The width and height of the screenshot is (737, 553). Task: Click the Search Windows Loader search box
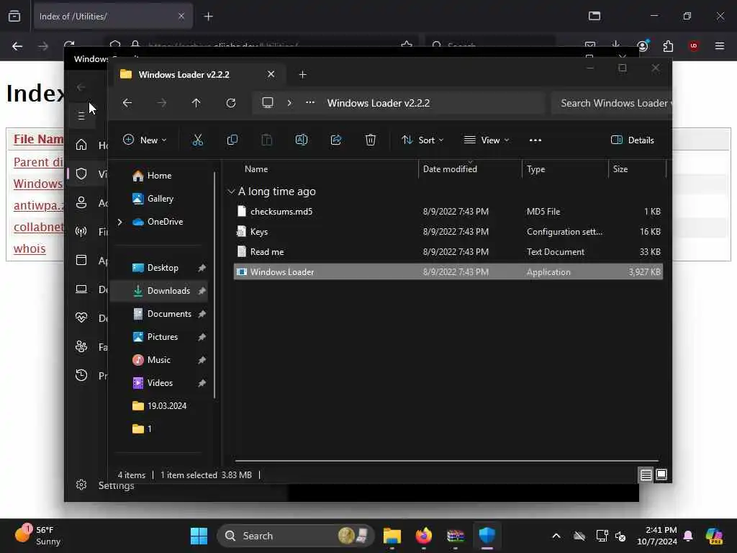point(612,103)
